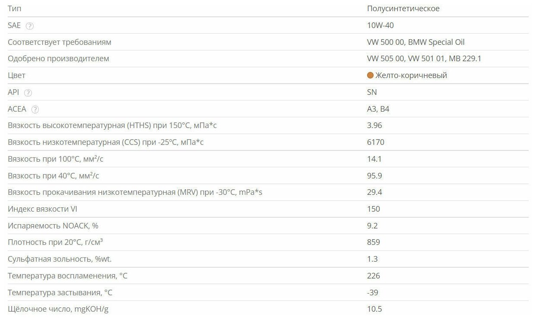Click the Температура застывания label
The image size is (536, 319).
tap(60, 293)
